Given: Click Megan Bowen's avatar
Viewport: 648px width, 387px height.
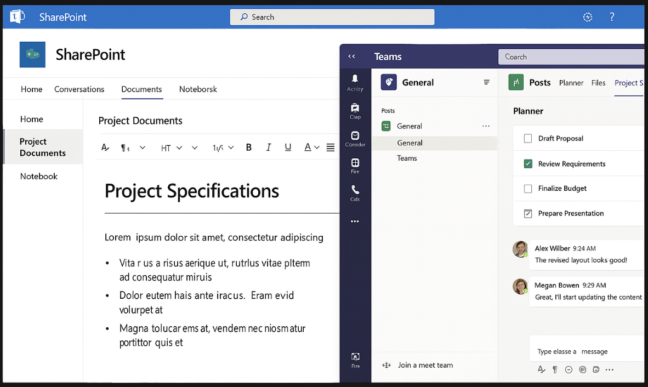Looking at the screenshot, I should tap(520, 286).
